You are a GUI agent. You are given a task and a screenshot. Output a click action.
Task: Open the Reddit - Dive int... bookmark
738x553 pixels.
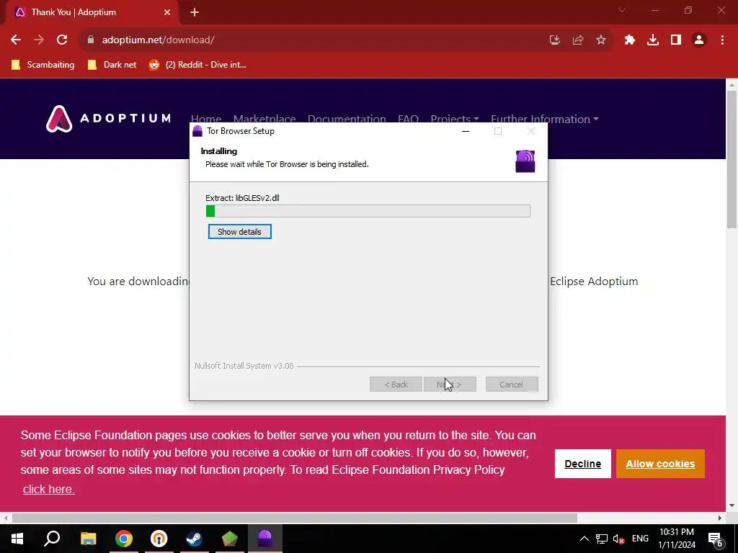(197, 65)
